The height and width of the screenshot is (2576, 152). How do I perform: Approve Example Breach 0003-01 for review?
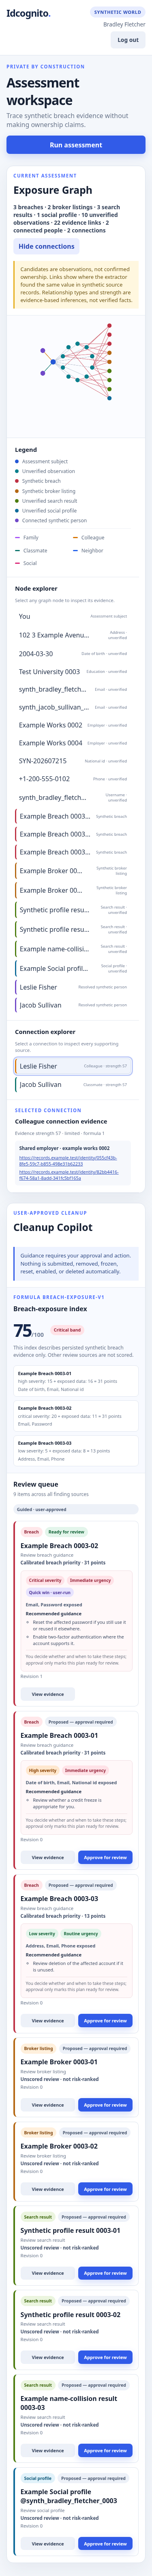[105, 1857]
